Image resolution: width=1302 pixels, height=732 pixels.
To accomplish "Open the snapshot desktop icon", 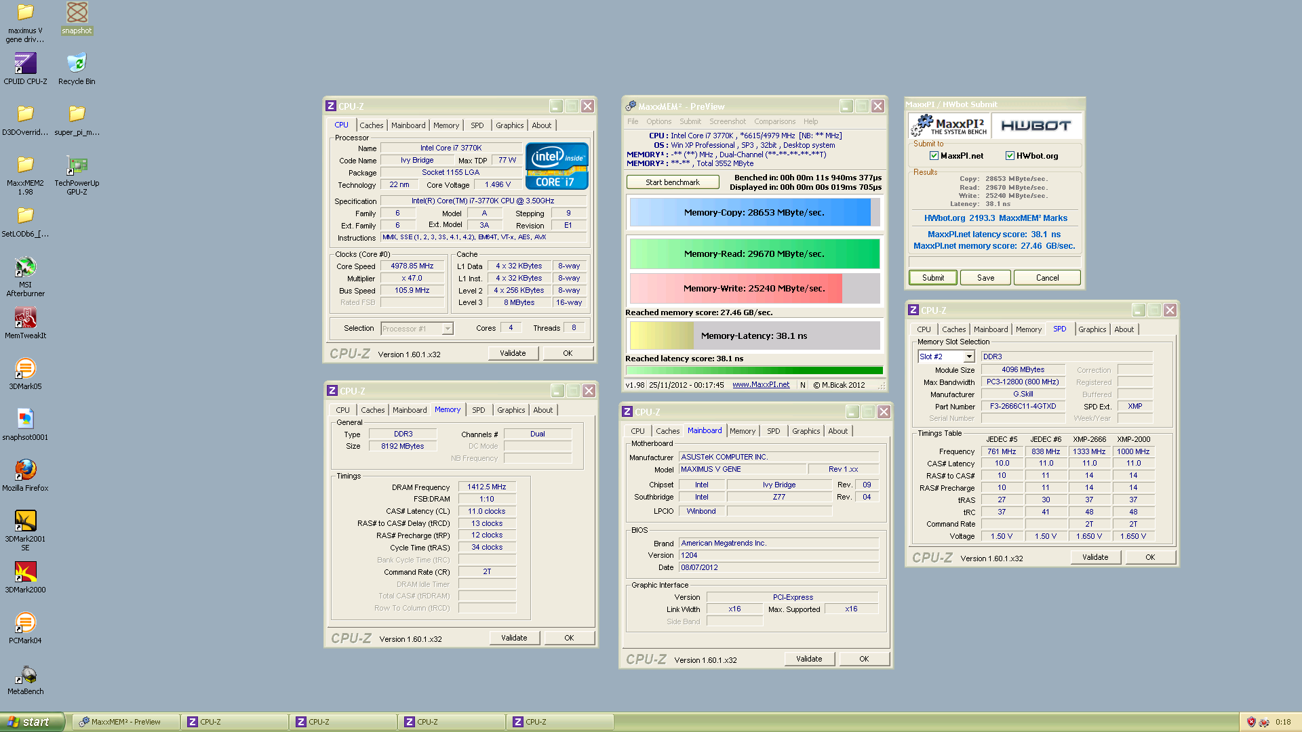I will coord(77,18).
